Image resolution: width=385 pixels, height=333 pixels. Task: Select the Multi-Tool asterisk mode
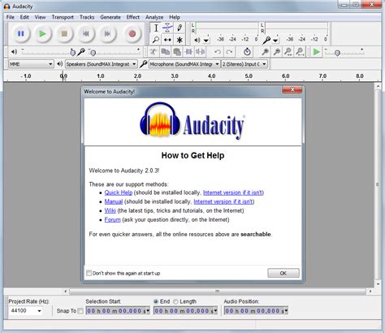pyautogui.click(x=180, y=40)
